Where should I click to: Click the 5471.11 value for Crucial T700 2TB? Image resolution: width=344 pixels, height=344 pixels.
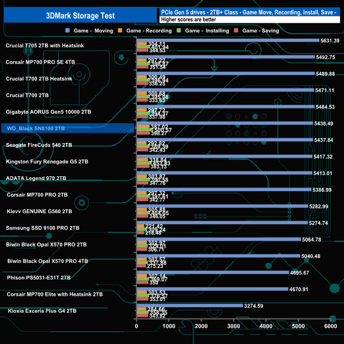click(324, 90)
